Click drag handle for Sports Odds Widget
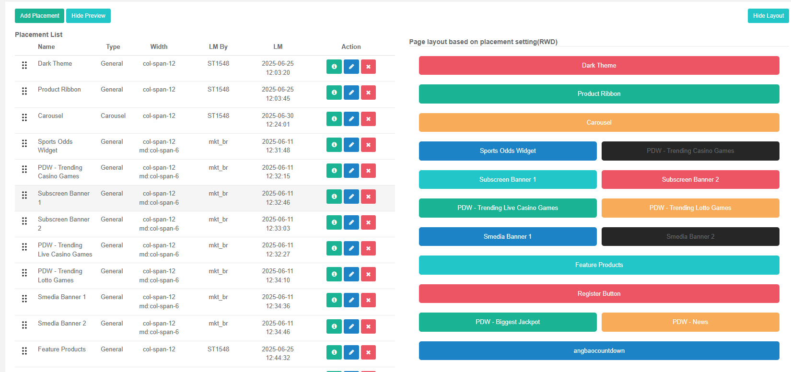The image size is (791, 372). [24, 143]
